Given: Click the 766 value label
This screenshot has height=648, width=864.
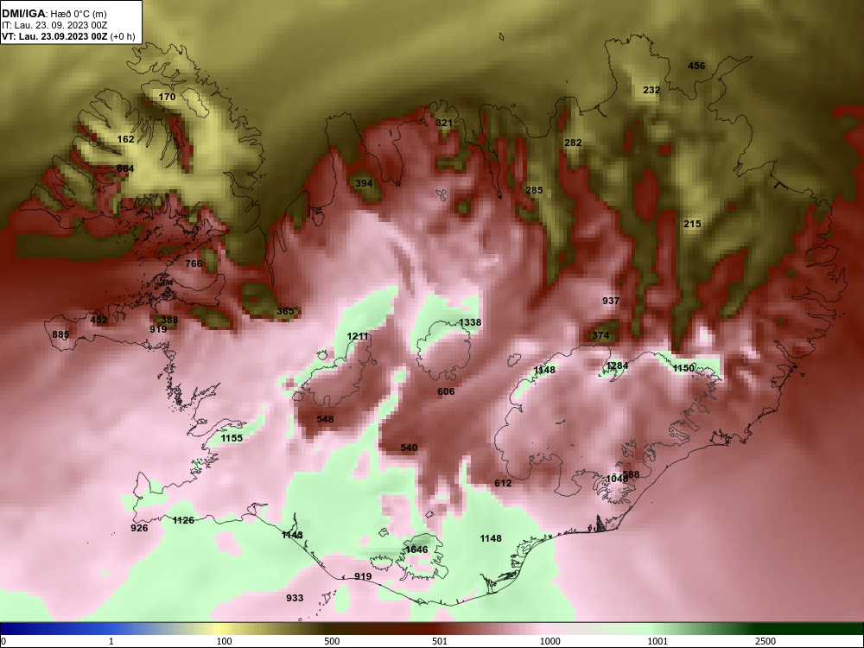Looking at the screenshot, I should coord(194,264).
